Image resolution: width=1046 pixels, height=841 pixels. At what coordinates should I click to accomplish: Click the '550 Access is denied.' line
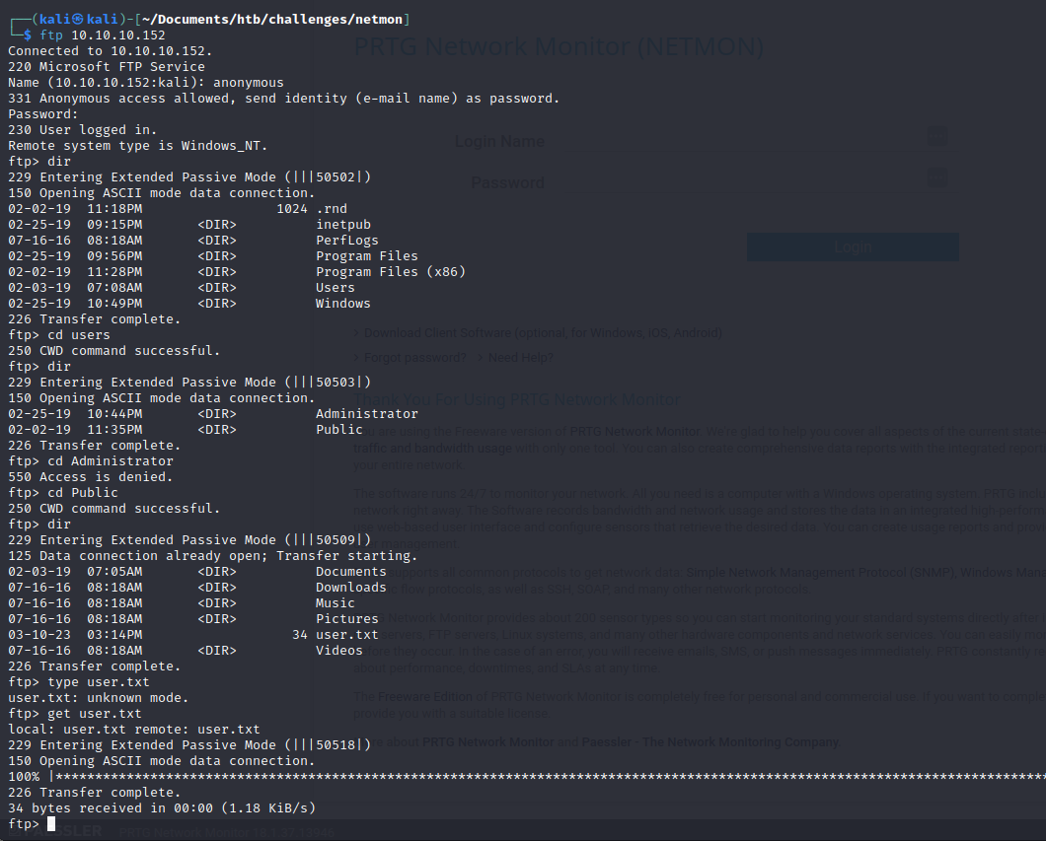(90, 476)
